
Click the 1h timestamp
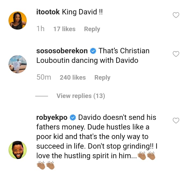point(41,29)
